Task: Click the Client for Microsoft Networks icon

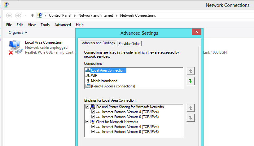Action: click(x=92, y=122)
